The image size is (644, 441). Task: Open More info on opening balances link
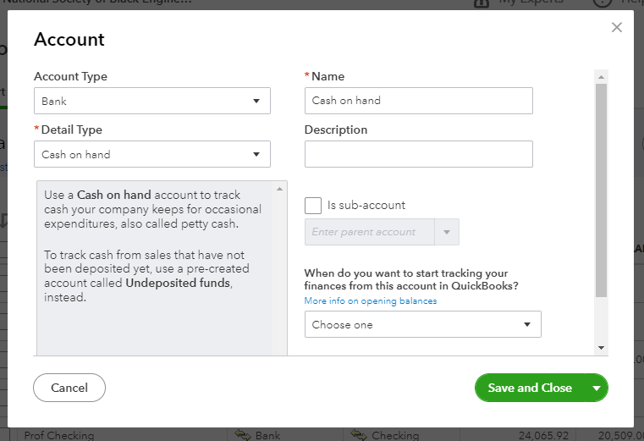point(371,300)
